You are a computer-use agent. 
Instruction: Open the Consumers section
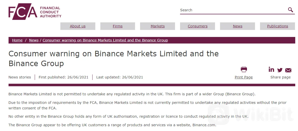[x=198, y=26]
